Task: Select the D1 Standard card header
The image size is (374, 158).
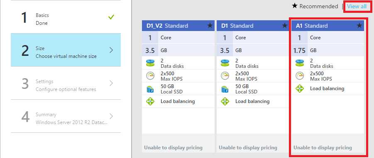Action: tap(253, 26)
